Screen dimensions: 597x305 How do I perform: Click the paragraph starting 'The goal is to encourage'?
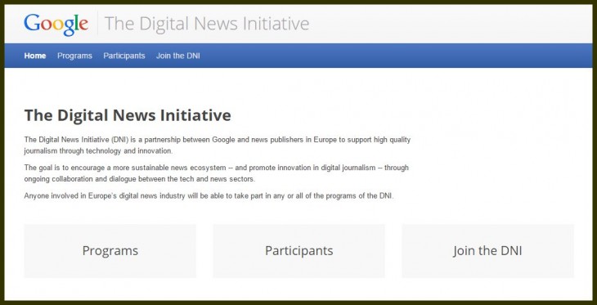click(216, 173)
